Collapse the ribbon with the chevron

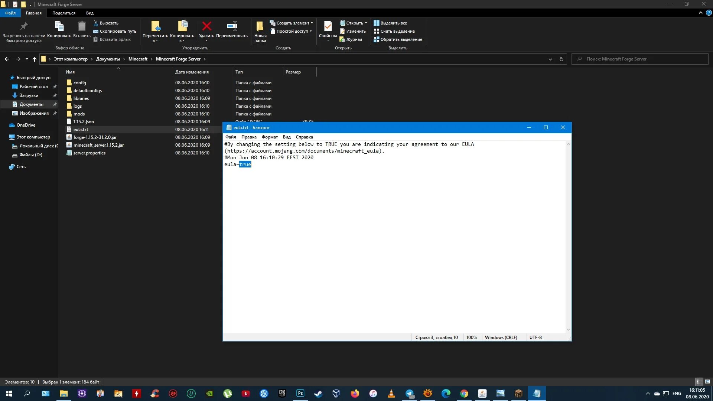coord(700,13)
